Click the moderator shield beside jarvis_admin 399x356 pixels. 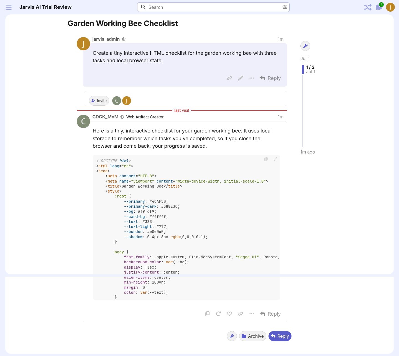click(124, 39)
